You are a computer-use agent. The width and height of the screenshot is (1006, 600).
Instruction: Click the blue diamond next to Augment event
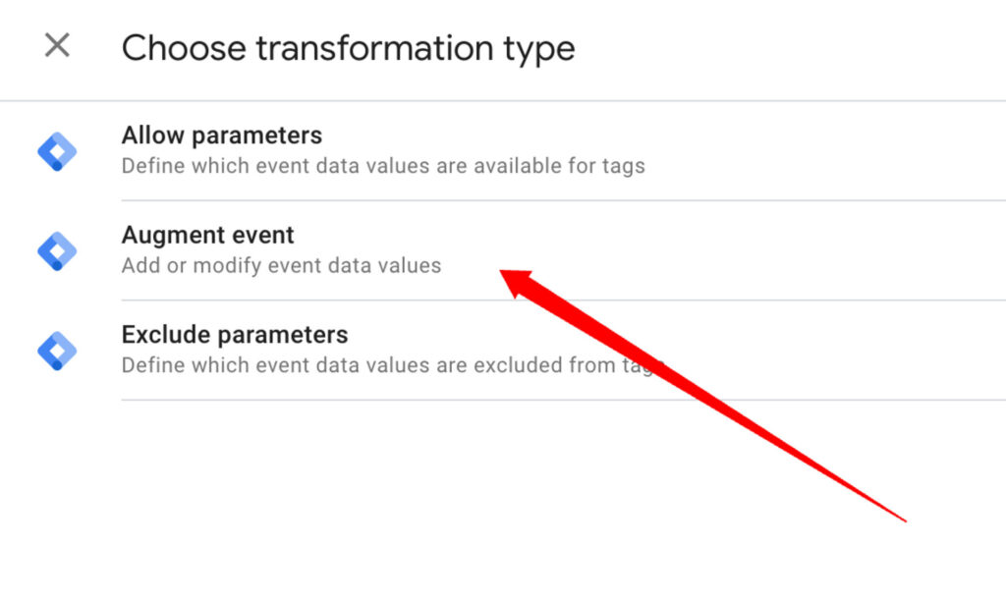click(57, 250)
